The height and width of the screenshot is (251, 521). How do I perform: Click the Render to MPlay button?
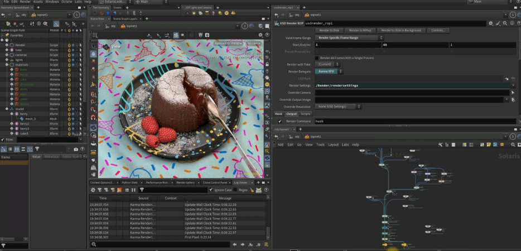tap(360, 30)
